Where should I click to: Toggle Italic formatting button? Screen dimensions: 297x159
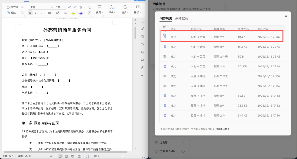[35, 13]
